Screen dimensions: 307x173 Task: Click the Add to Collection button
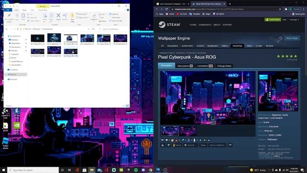click(x=217, y=145)
